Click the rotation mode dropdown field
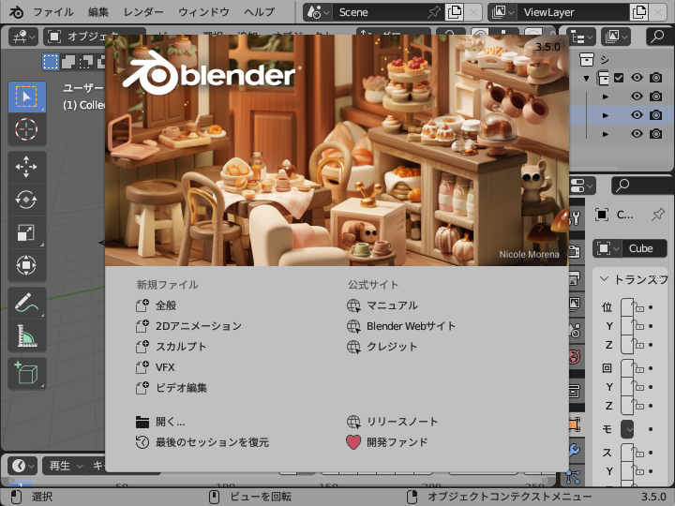 click(627, 429)
